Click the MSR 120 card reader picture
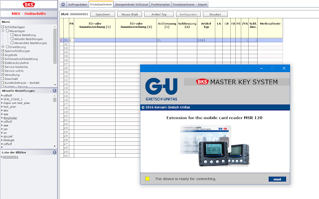 tap(215, 146)
